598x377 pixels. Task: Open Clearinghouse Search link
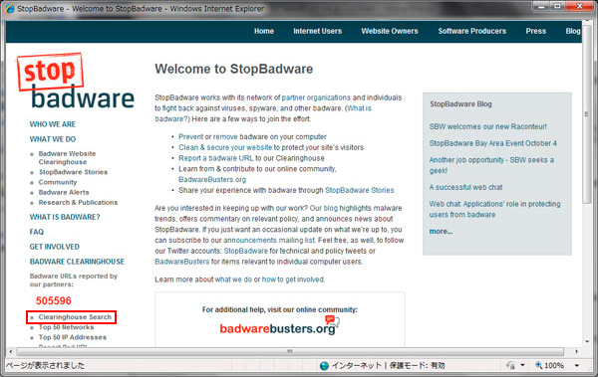tap(75, 317)
